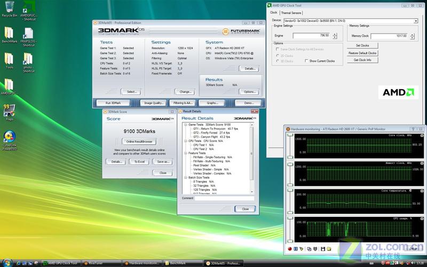
Task: Select the Tools folder on desktop
Action: pos(10,60)
